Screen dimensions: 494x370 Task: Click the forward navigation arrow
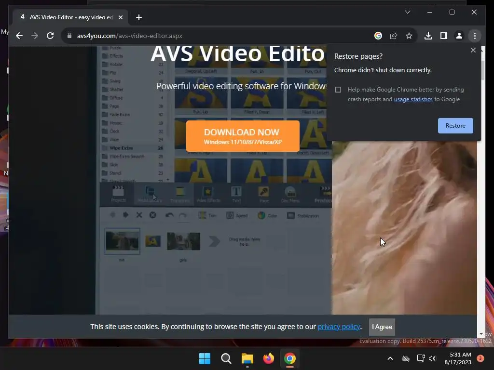click(35, 36)
